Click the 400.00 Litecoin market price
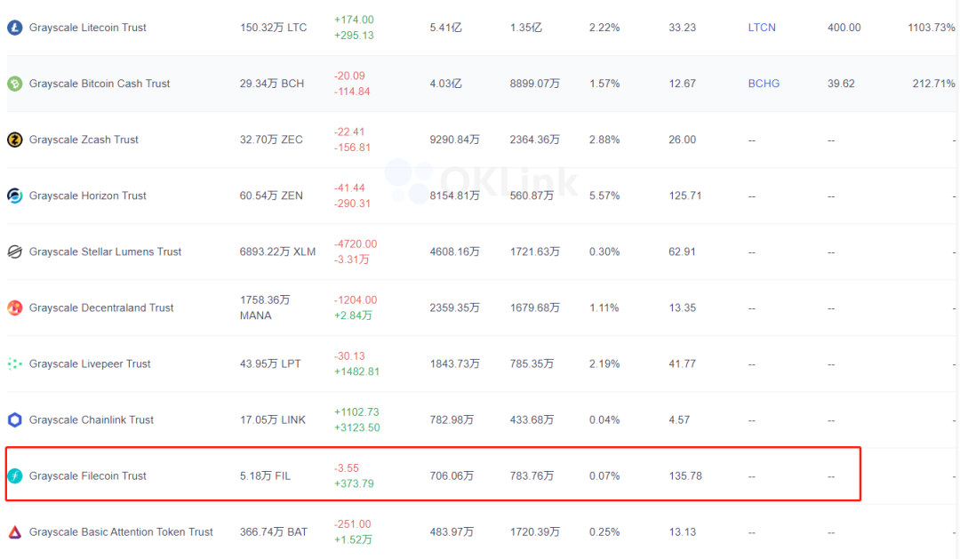Image resolution: width=960 pixels, height=559 pixels. click(x=844, y=28)
